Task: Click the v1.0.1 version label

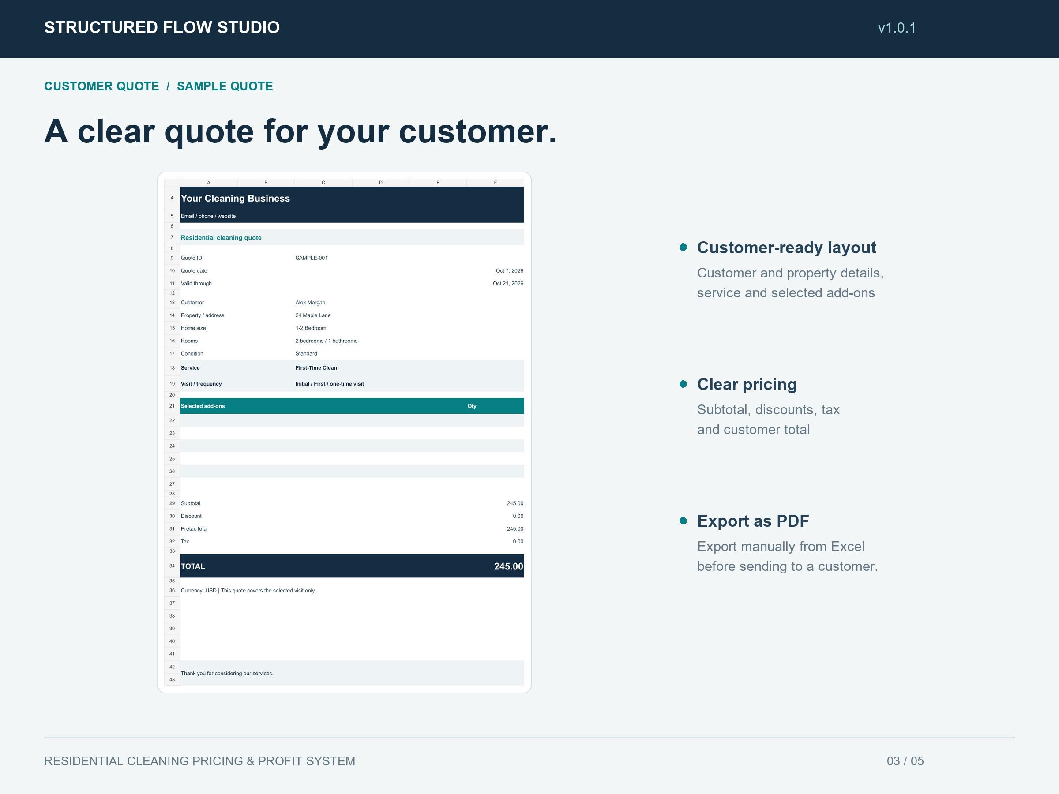Action: pyautogui.click(x=897, y=28)
